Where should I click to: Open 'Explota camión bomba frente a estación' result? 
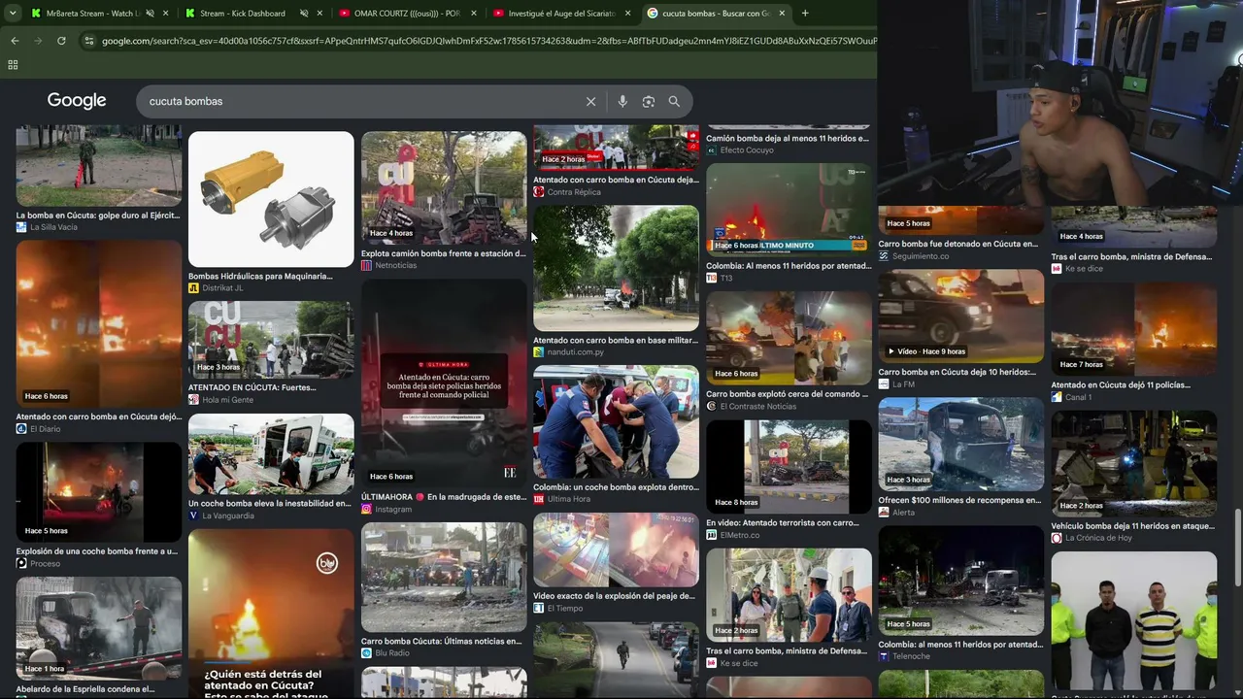click(x=443, y=253)
